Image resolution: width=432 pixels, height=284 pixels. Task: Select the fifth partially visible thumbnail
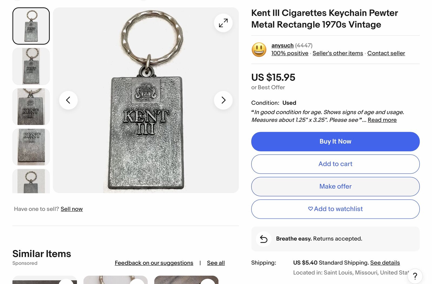[31, 181]
